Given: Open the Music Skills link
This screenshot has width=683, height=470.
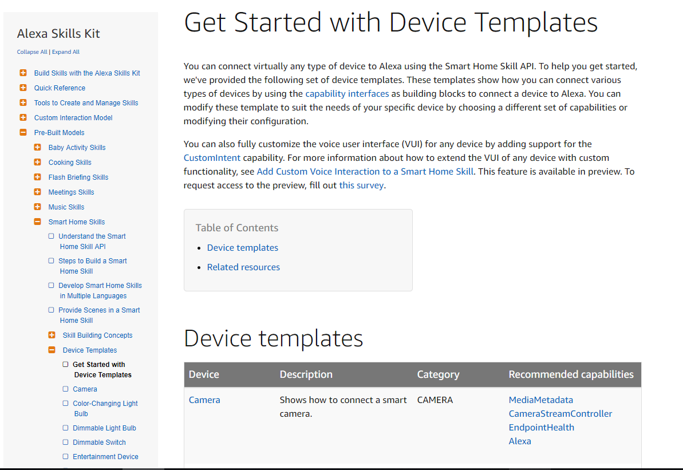Looking at the screenshot, I should (66, 207).
